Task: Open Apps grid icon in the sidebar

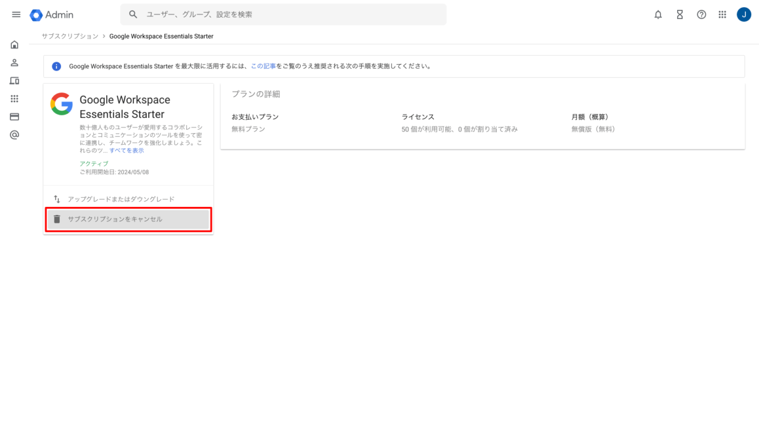Action: [x=15, y=99]
